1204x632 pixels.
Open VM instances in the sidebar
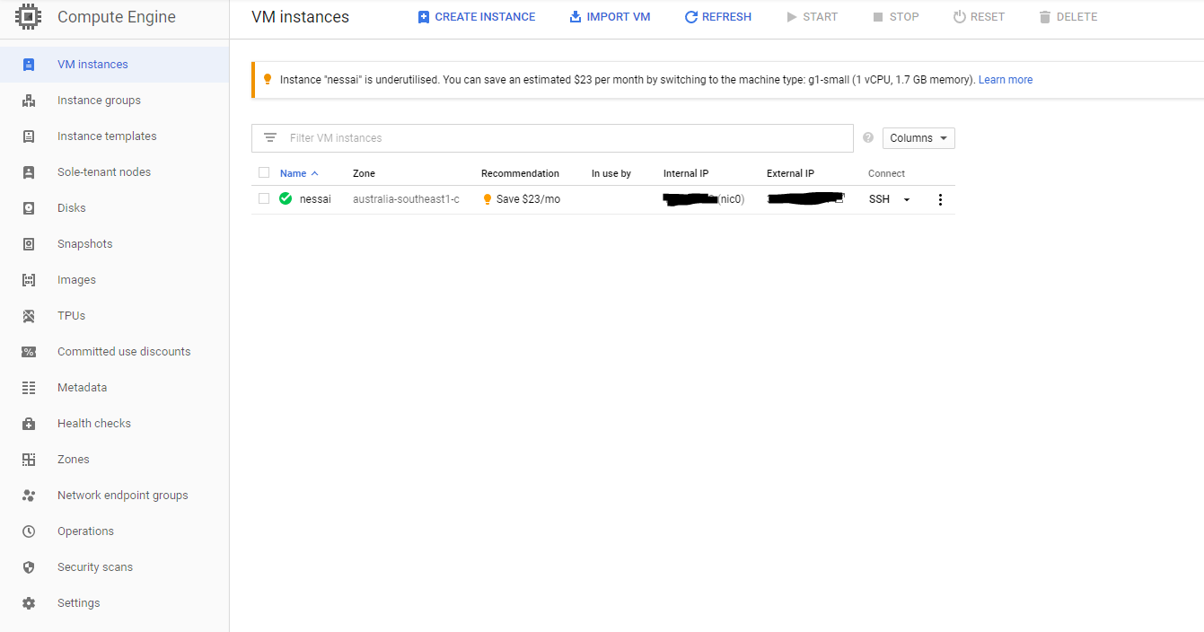[92, 65]
